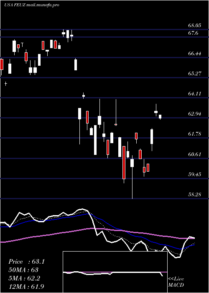Click the 62.94 price axis label
209x293 pixels.
pyautogui.click(x=194, y=114)
